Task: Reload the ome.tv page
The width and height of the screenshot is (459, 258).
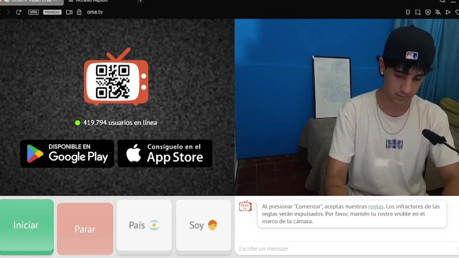Action: coord(19,12)
